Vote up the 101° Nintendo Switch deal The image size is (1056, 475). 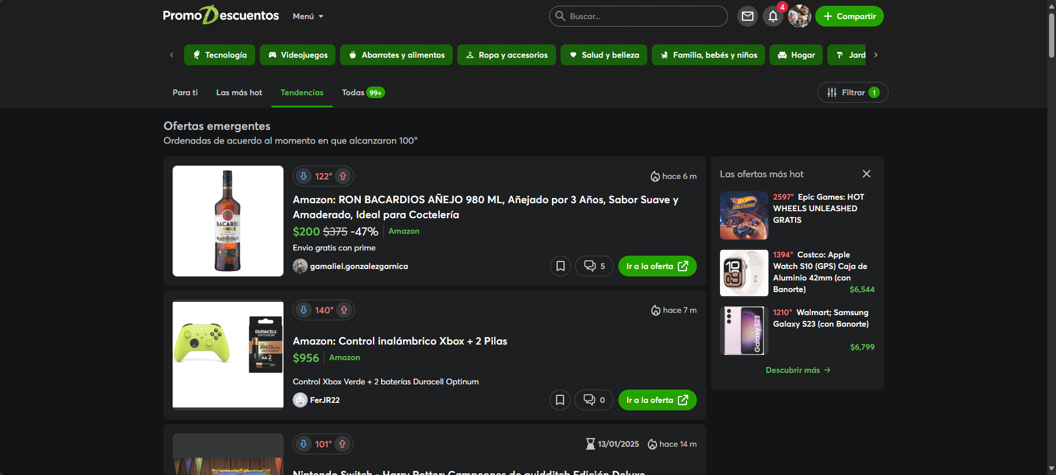point(342,444)
